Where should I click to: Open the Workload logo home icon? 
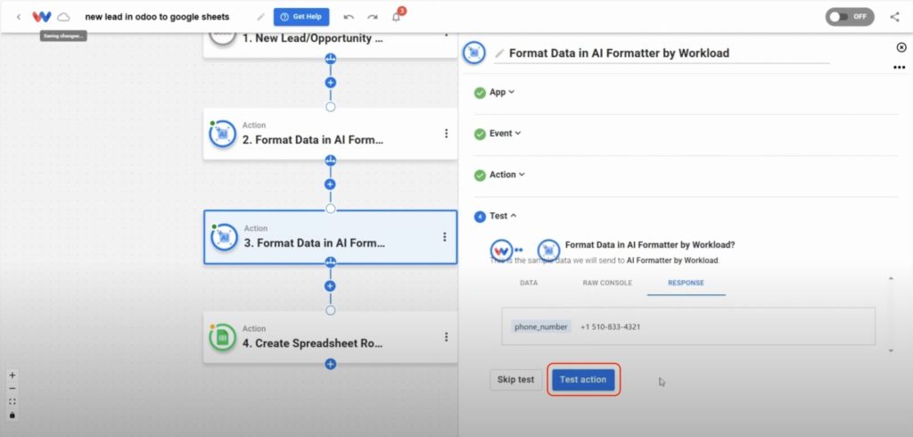point(42,17)
